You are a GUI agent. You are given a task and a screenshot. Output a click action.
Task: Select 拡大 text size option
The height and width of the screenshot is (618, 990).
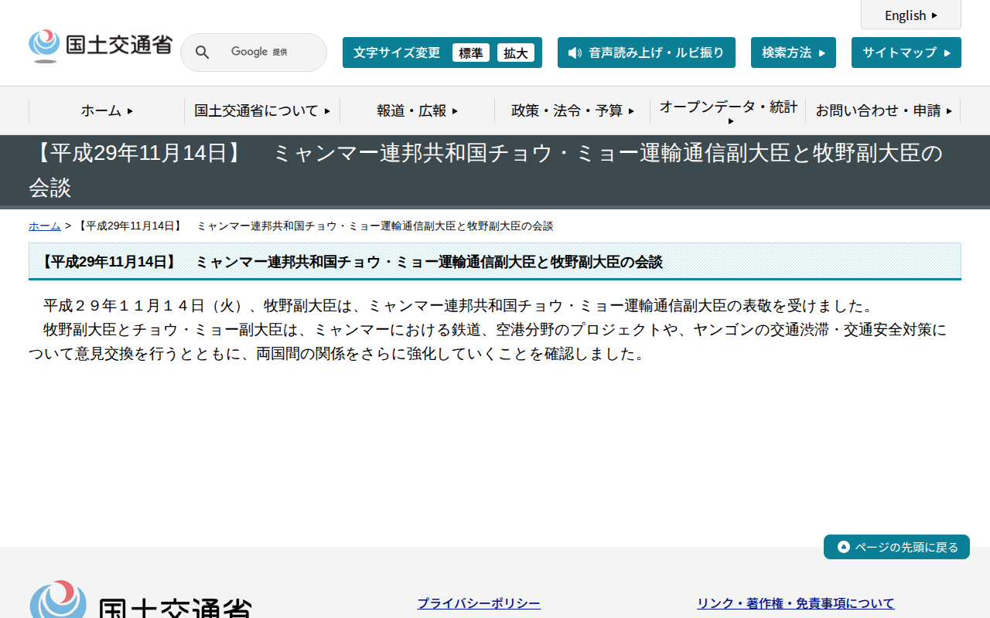click(x=516, y=53)
